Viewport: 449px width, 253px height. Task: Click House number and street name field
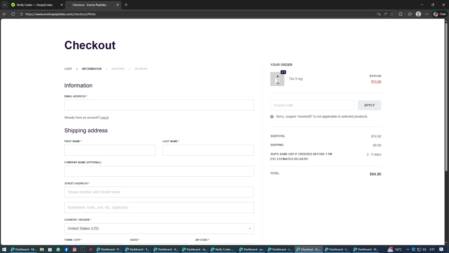coord(159,192)
